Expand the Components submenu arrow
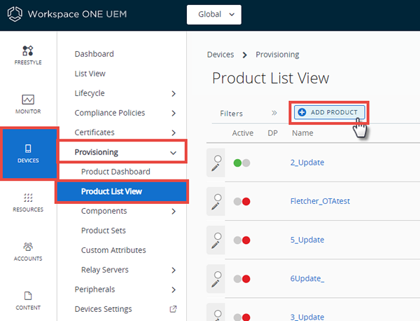This screenshot has width=420, height=321. click(x=174, y=212)
